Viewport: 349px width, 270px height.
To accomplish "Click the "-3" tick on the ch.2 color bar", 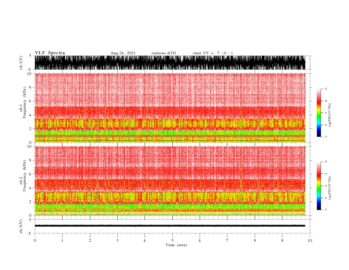I will click(x=325, y=162).
